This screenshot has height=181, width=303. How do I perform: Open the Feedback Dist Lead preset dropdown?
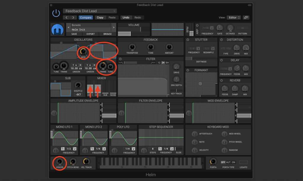(90, 11)
